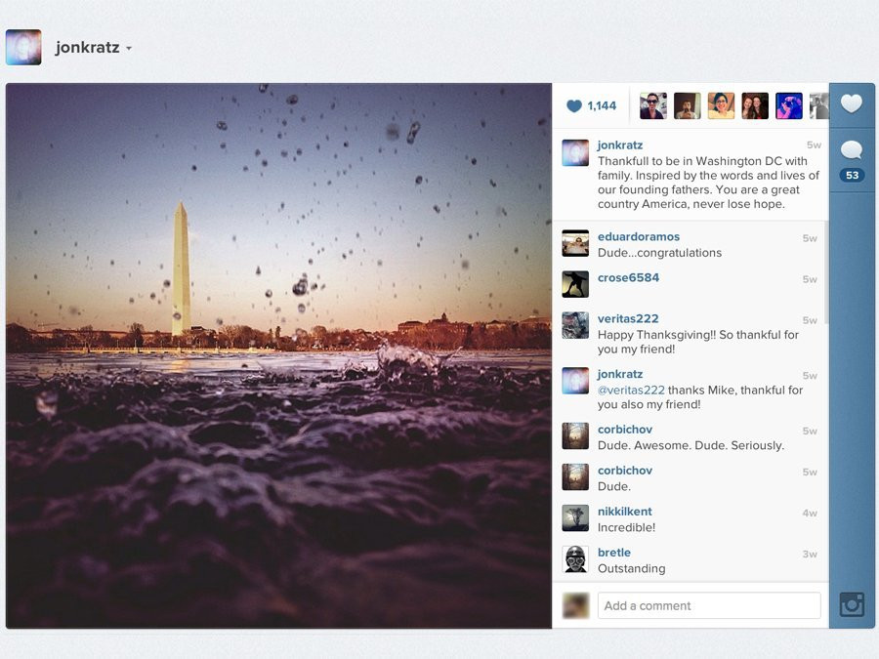Open bretle's profile link
The width and height of the screenshot is (879, 659).
pyautogui.click(x=613, y=552)
